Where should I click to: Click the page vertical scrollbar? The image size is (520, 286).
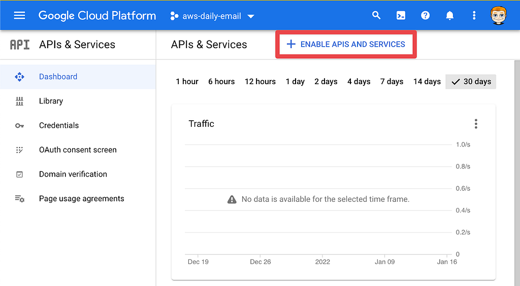coord(517,173)
